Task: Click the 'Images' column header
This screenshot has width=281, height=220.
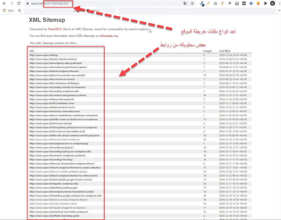Action: coord(207,51)
